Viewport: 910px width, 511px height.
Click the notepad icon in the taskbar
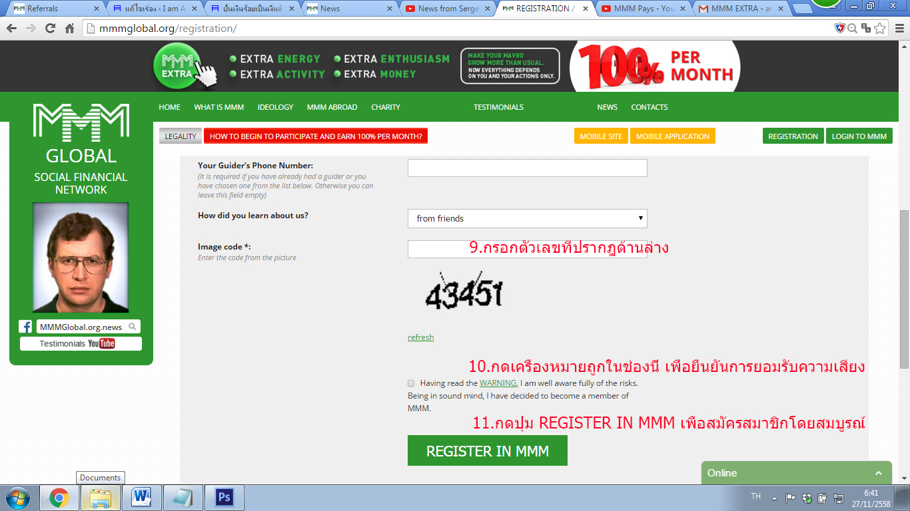click(x=183, y=498)
